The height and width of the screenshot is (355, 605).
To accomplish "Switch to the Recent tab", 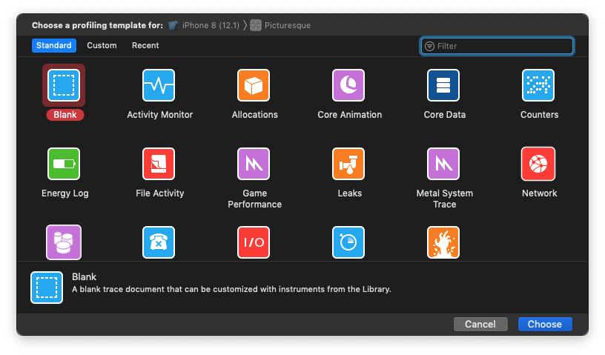I will pos(145,45).
